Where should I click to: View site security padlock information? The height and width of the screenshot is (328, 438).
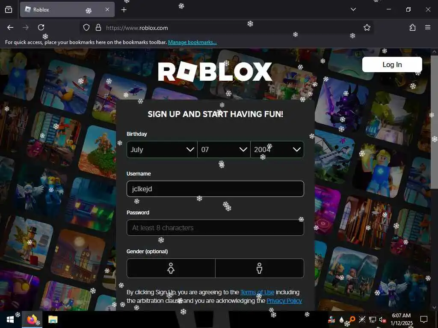pyautogui.click(x=98, y=28)
